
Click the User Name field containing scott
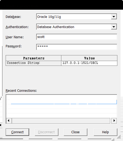(x=77, y=37)
